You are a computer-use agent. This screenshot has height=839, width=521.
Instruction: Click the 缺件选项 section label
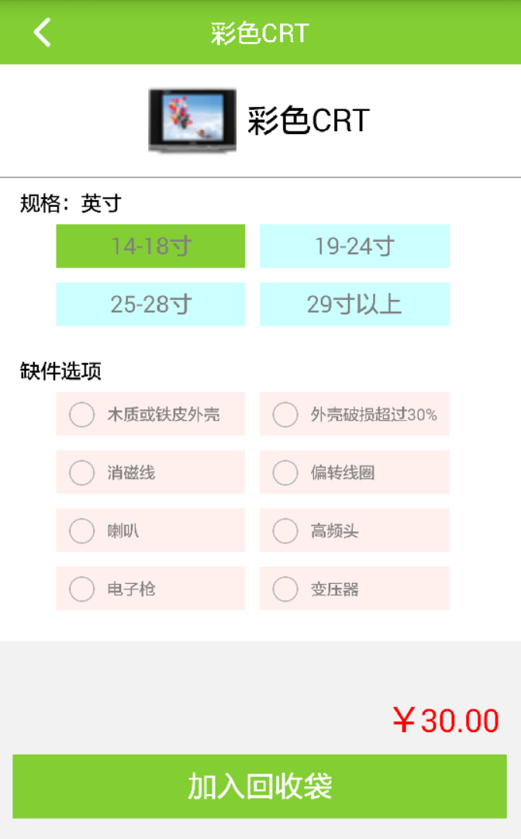coord(60,371)
